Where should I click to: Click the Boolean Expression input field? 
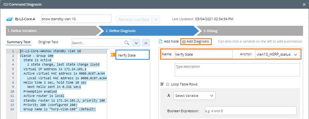click(x=251, y=111)
